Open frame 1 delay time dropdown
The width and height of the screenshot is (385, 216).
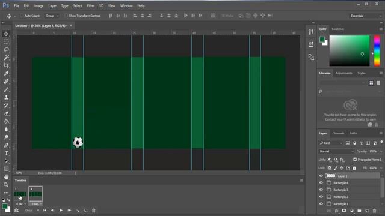pyautogui.click(x=20, y=204)
